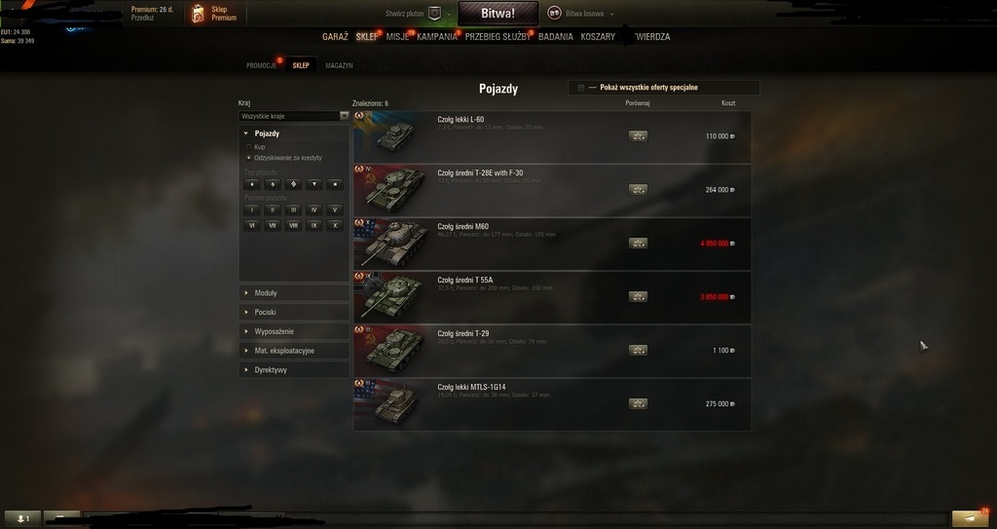Expand the Wyposażenie section

click(x=294, y=331)
